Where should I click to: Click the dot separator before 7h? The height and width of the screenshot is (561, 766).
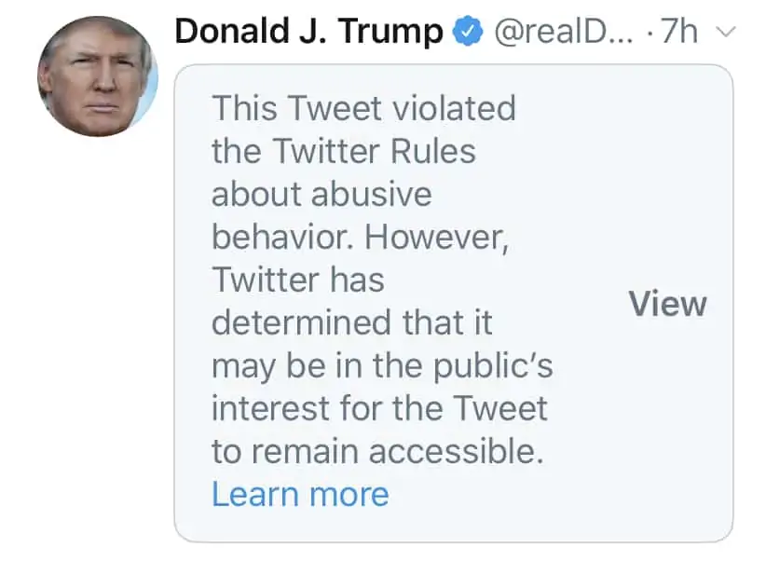tap(650, 34)
